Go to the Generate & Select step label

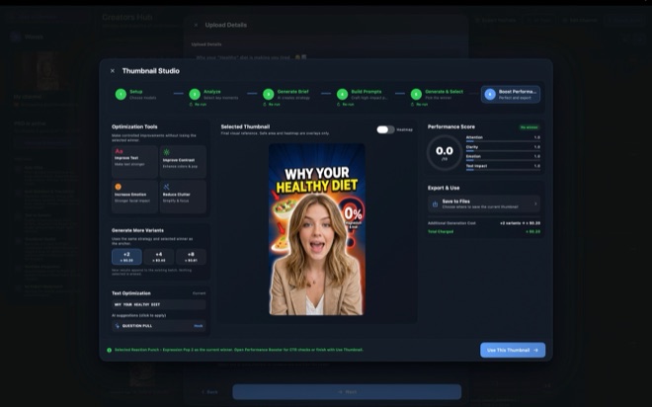pyautogui.click(x=445, y=92)
